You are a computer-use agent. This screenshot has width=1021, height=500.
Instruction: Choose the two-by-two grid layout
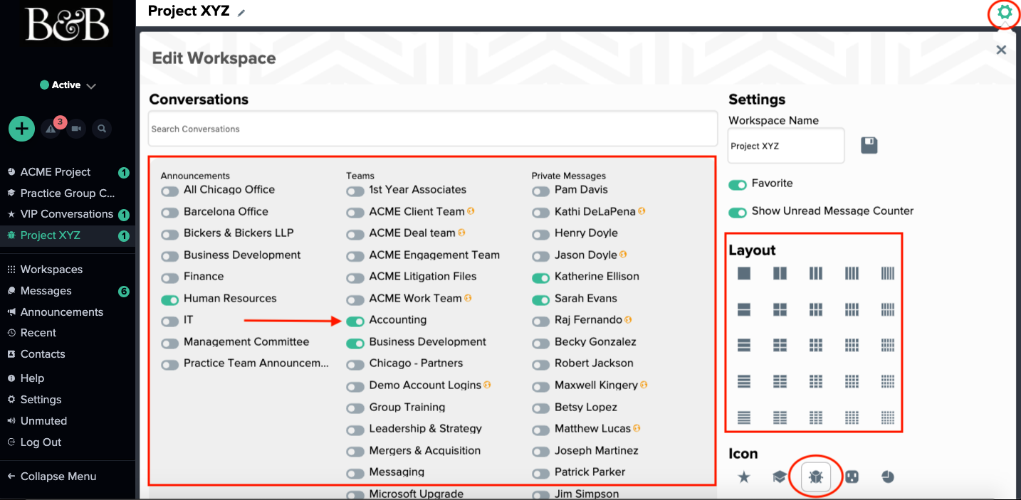pos(780,309)
